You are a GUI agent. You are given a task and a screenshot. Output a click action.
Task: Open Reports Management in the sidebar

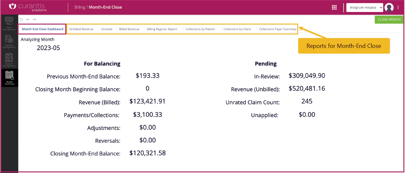pos(10,60)
